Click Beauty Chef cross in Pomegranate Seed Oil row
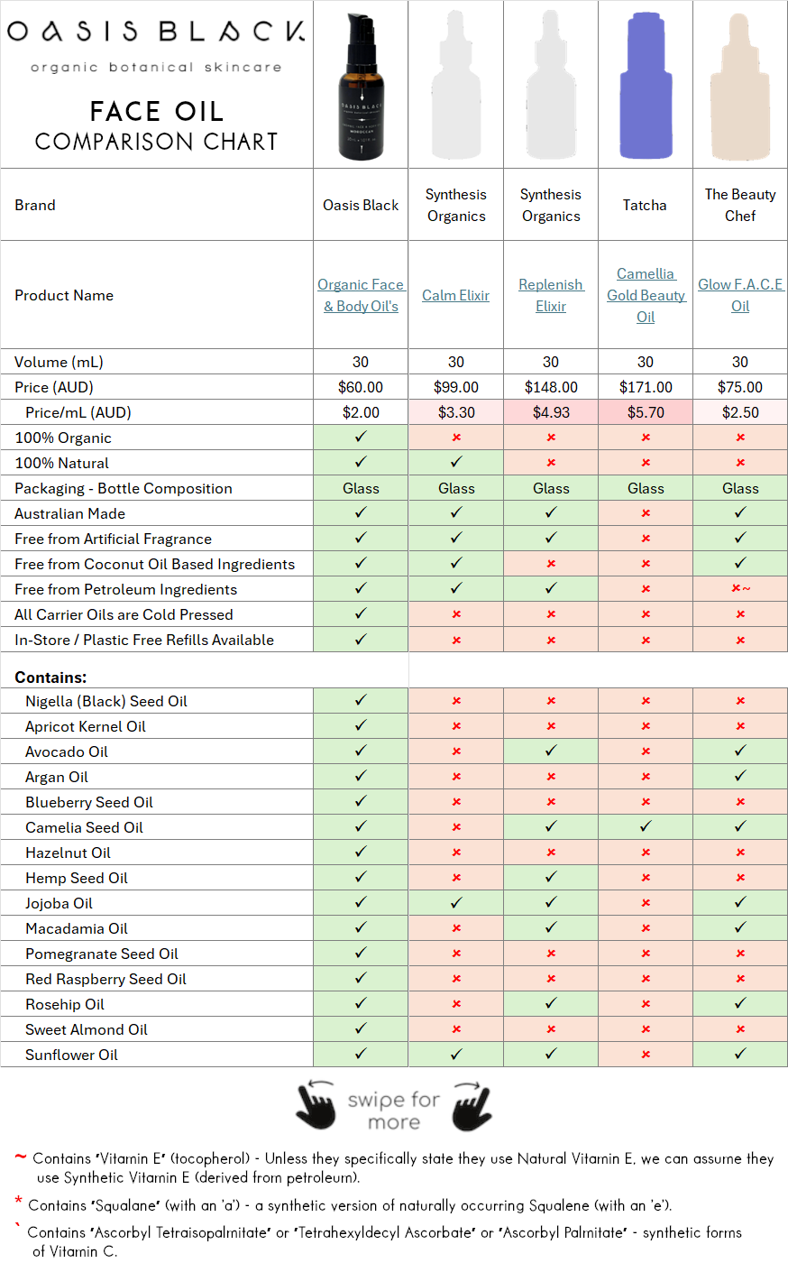Screen dimensions: 788x1263 [x=740, y=954]
